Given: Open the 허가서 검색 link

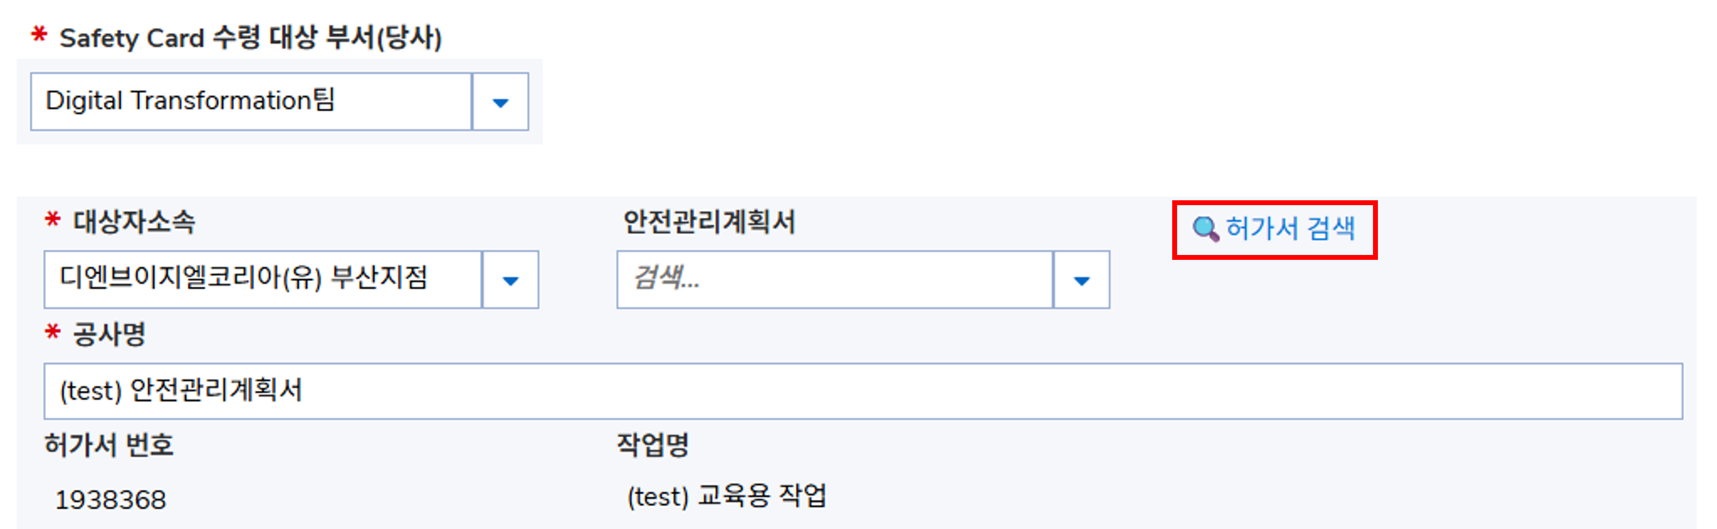Looking at the screenshot, I should coord(1290,229).
